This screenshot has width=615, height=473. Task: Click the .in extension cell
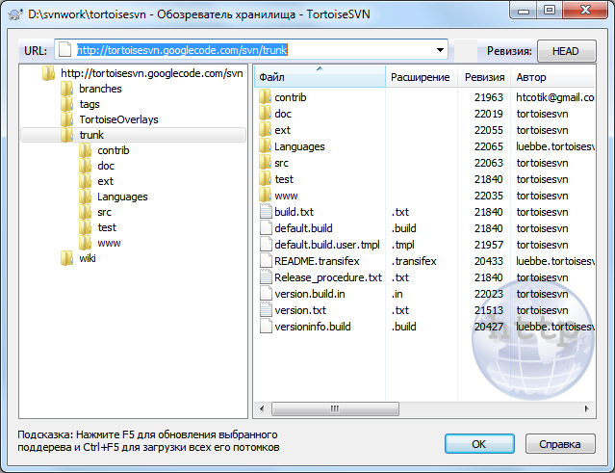(397, 294)
